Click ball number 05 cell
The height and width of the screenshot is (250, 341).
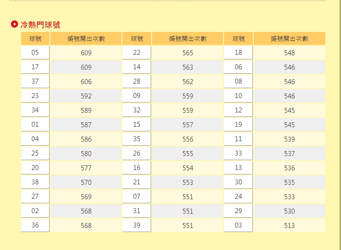pos(35,53)
